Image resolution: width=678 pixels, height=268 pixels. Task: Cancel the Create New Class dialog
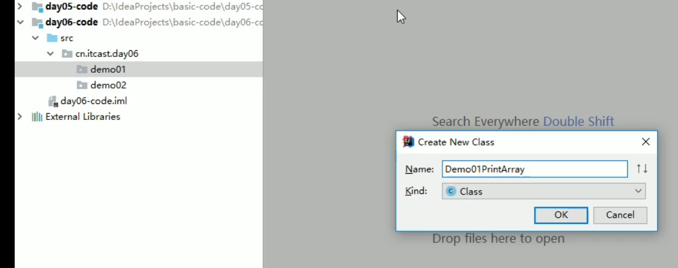coord(620,215)
